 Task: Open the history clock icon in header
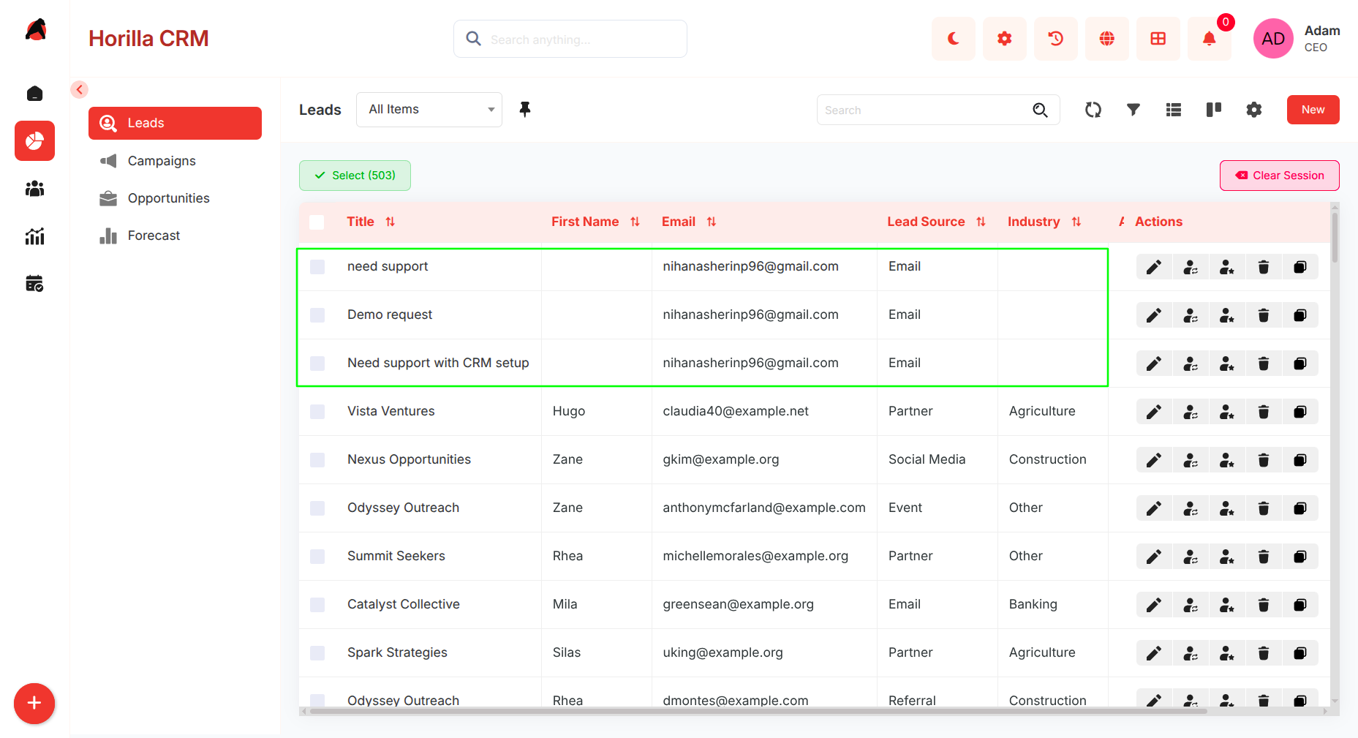pos(1055,39)
